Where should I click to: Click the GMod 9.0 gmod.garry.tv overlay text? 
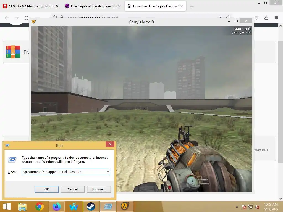tap(242, 30)
